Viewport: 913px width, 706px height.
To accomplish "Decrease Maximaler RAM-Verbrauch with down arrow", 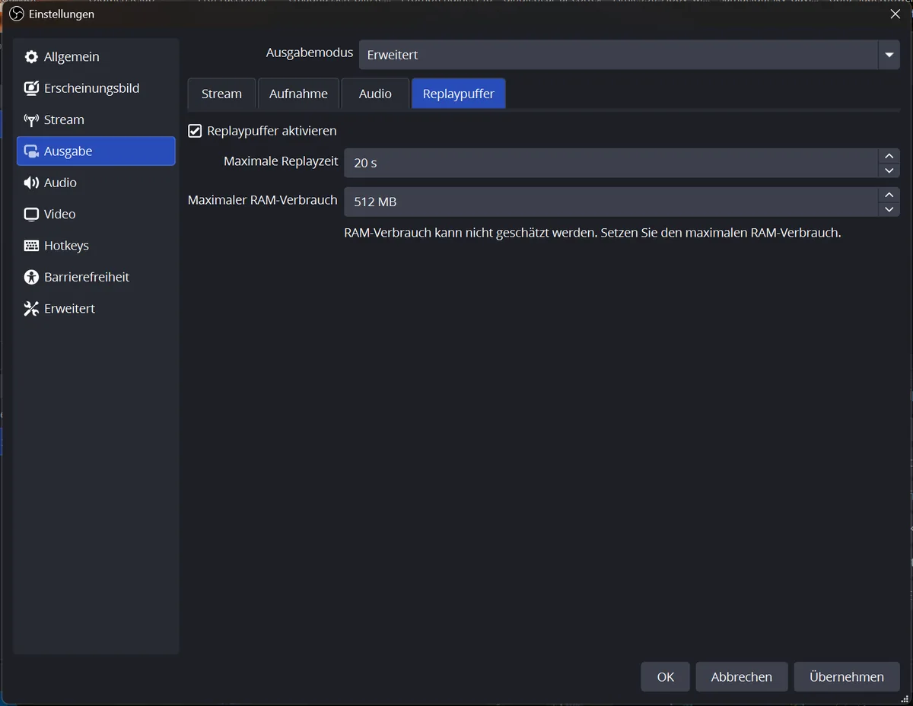I will pyautogui.click(x=889, y=209).
